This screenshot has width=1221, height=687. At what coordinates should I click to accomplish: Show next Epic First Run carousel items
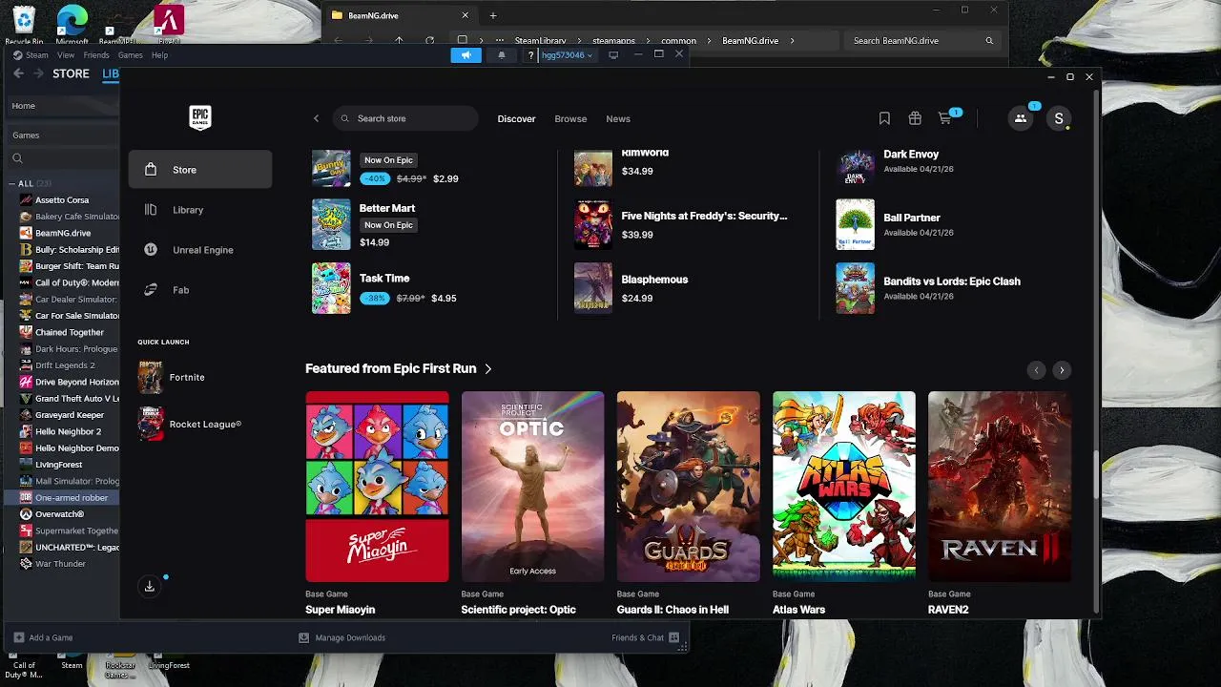tap(1062, 370)
